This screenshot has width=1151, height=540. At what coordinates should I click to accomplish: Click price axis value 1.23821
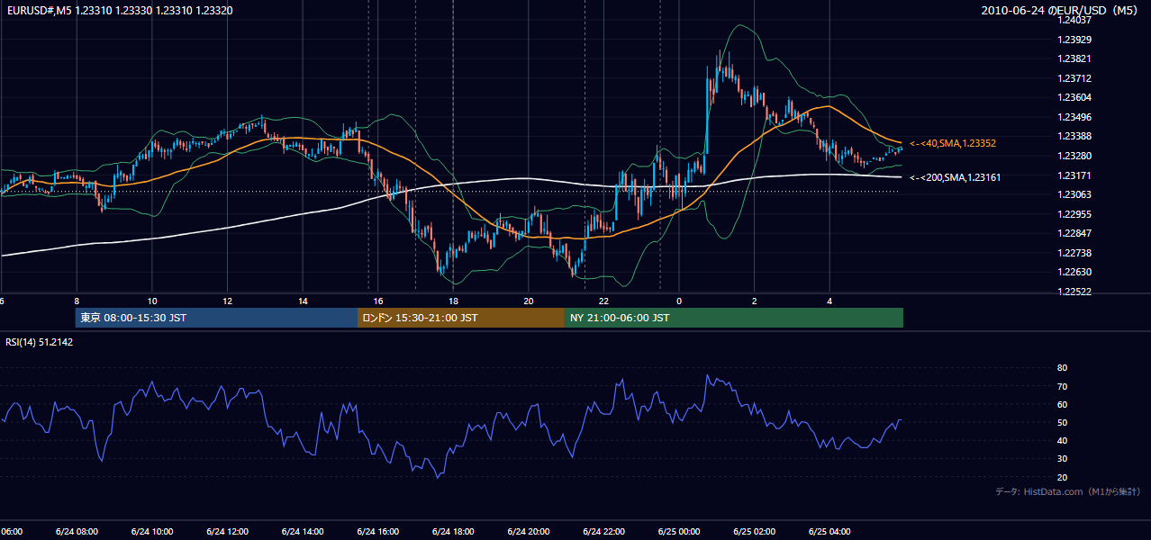pos(1074,58)
